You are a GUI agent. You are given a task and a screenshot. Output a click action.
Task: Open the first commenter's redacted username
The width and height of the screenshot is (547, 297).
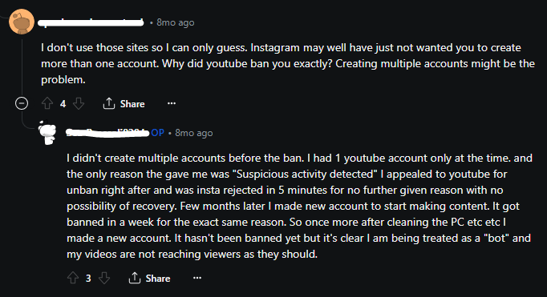click(x=91, y=22)
